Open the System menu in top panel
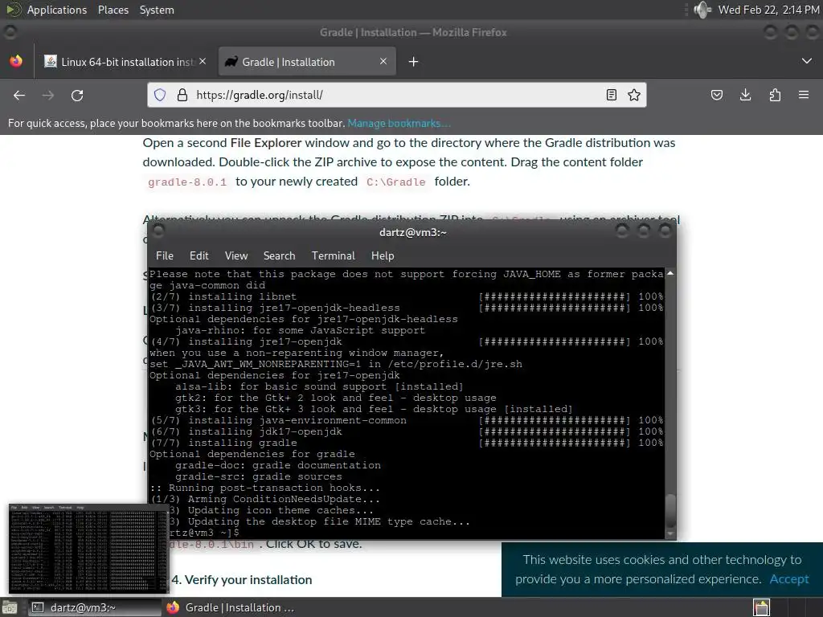 click(x=157, y=10)
